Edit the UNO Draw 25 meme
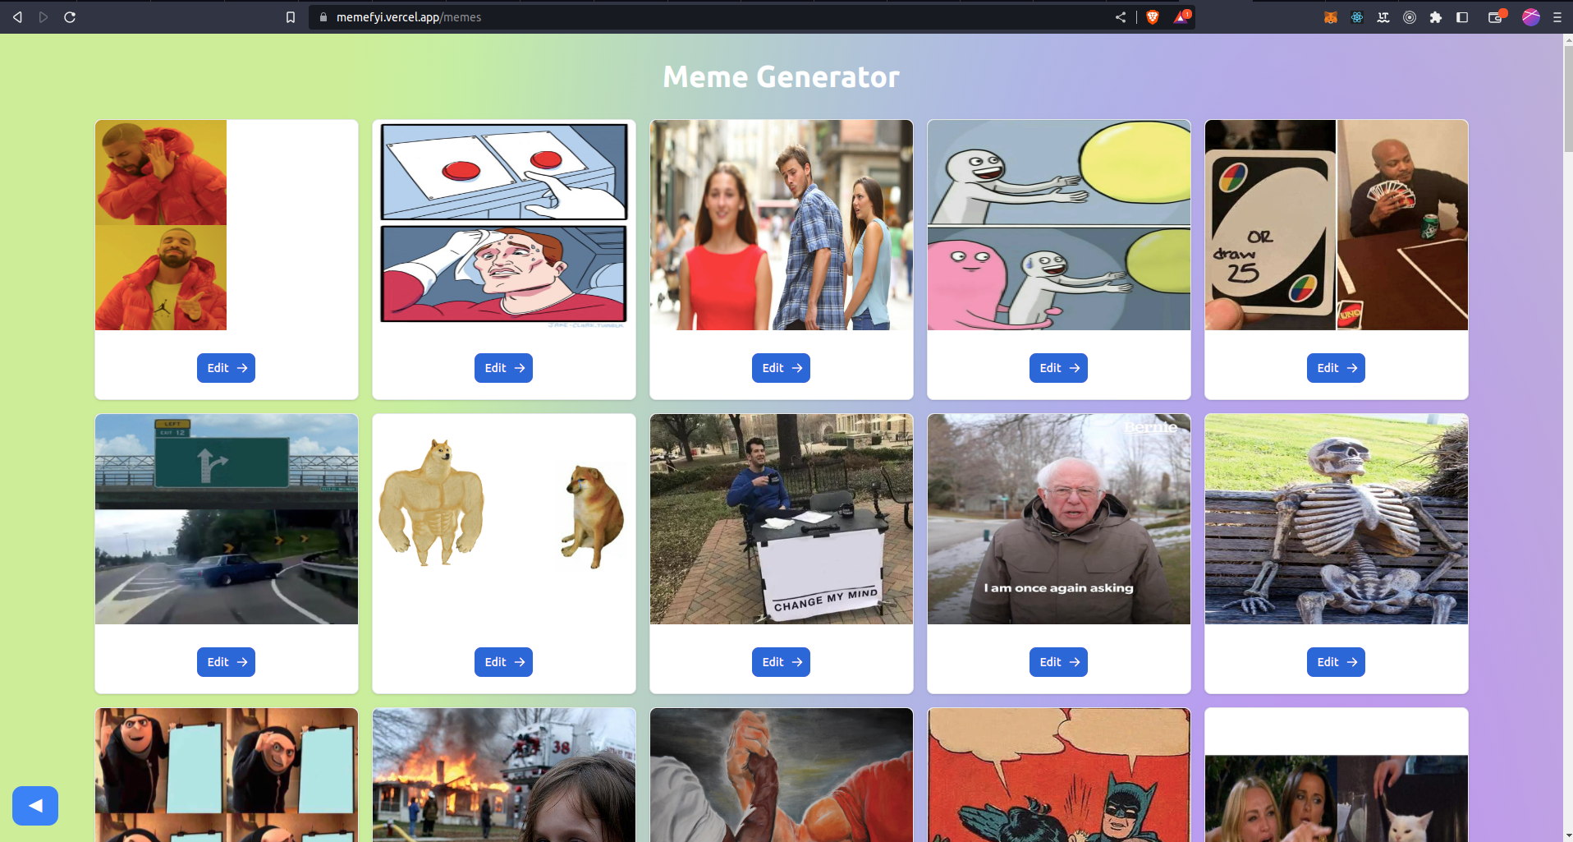Viewport: 1573px width, 842px height. pos(1336,368)
